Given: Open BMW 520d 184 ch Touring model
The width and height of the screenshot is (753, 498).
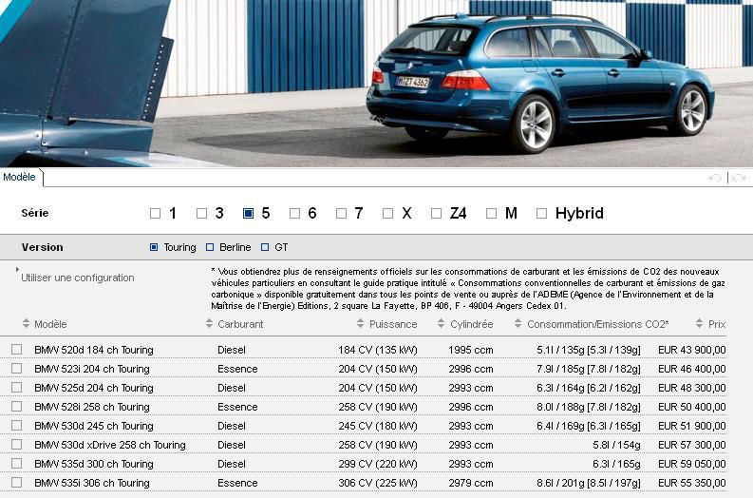Looking at the screenshot, I should (94, 350).
